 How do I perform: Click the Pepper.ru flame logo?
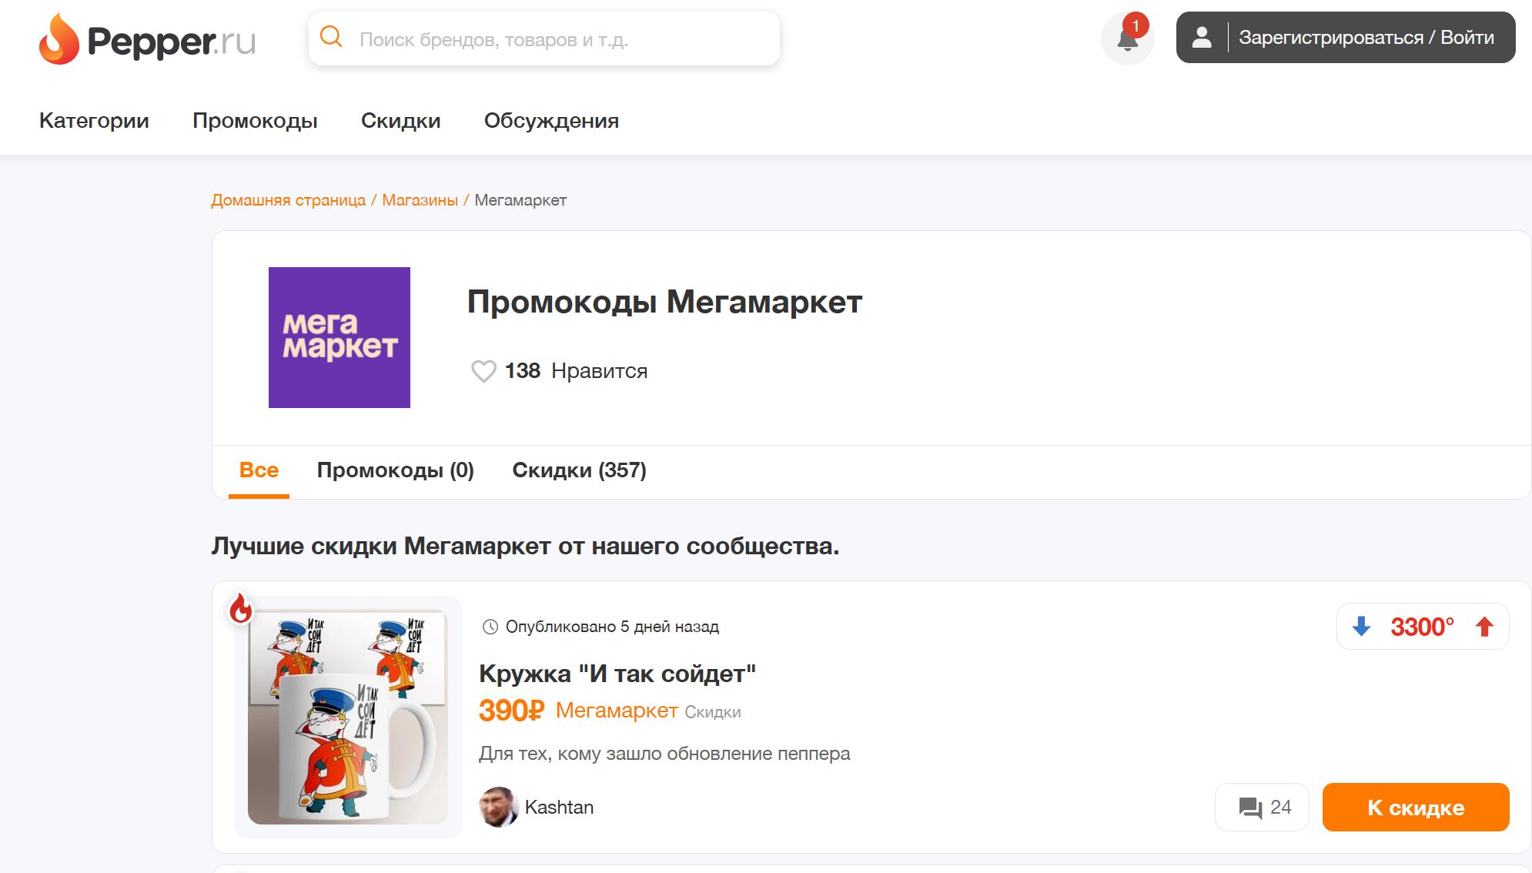pyautogui.click(x=147, y=38)
